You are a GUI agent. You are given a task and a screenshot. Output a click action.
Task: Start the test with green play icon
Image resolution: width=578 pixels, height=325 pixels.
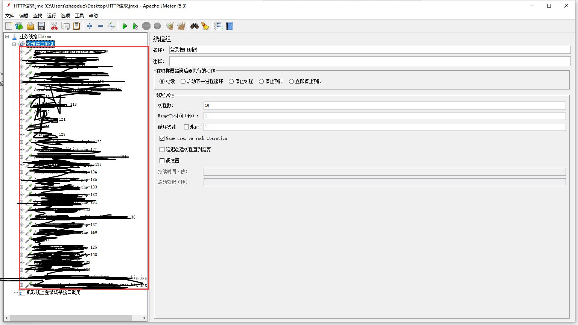tap(125, 26)
